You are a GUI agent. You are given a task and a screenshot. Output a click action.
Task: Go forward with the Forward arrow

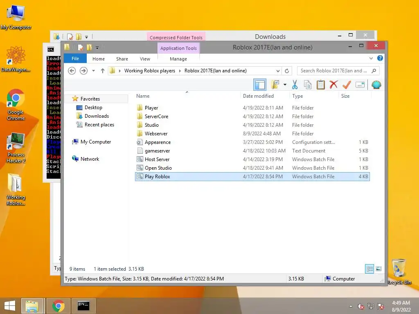point(83,71)
